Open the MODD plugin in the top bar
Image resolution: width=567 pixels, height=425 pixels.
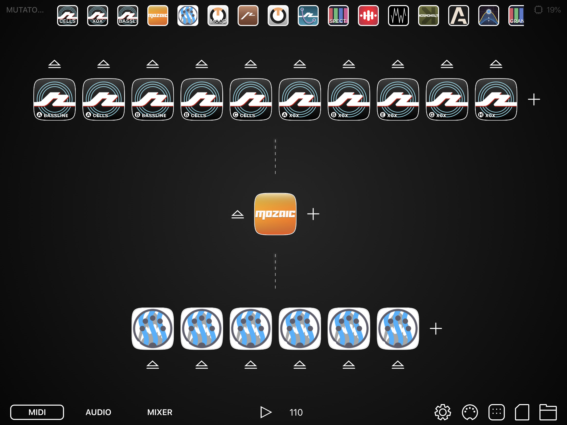click(218, 16)
